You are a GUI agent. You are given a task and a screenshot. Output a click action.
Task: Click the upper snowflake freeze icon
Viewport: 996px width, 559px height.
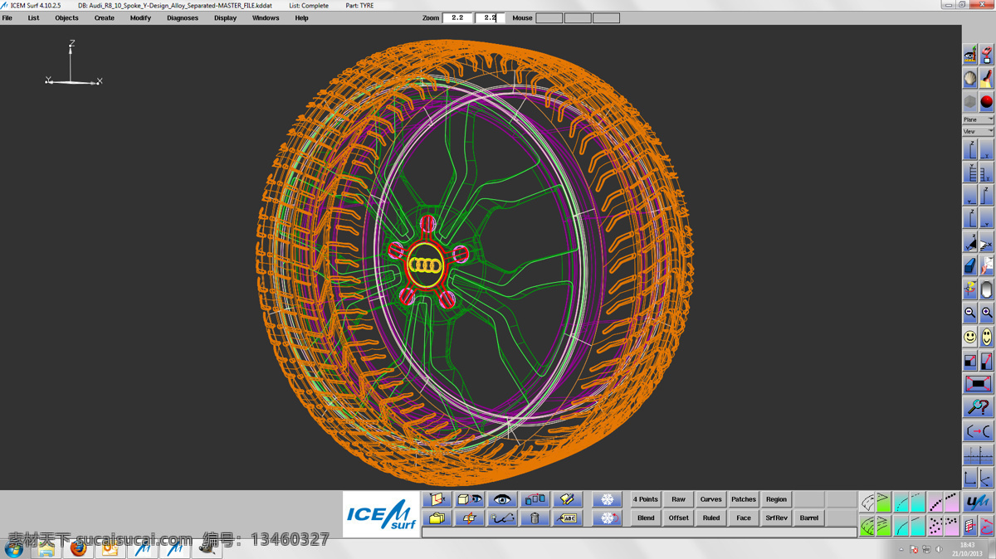[x=607, y=499]
